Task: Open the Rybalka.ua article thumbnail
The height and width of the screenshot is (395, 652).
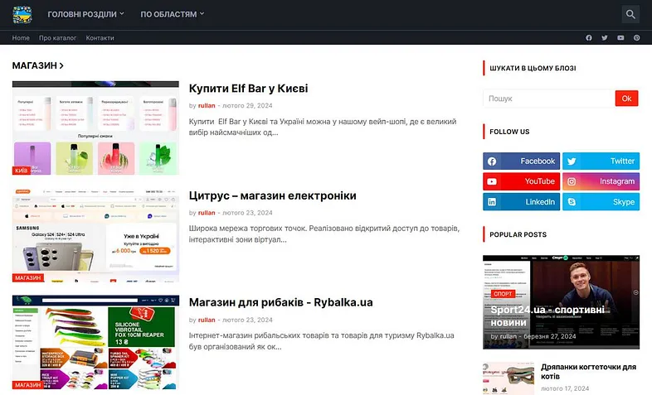Action: point(95,342)
